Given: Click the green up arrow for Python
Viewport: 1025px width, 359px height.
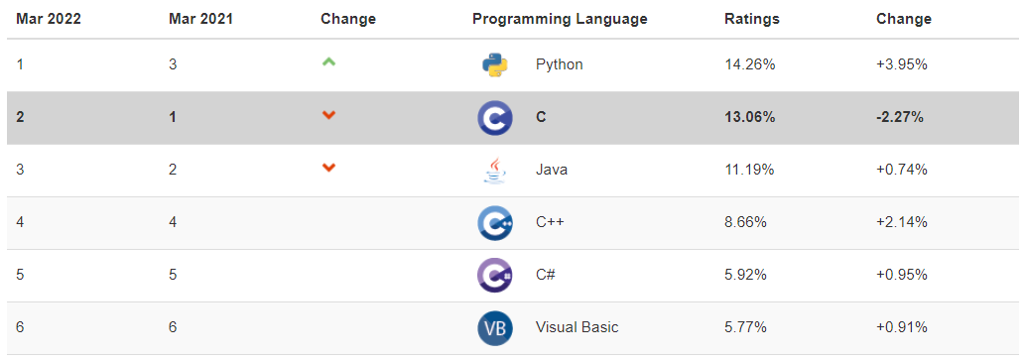Looking at the screenshot, I should (328, 62).
